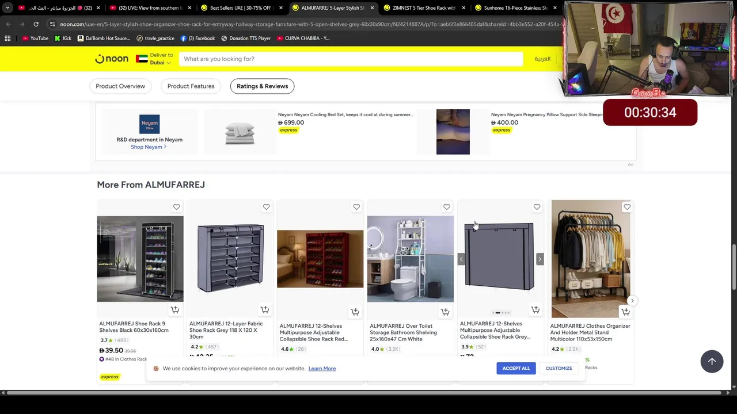
Task: Jump to Product Overview section
Action: [120, 86]
